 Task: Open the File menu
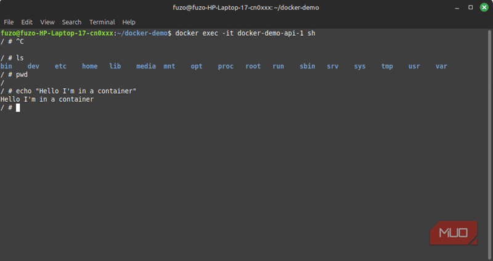click(x=9, y=22)
